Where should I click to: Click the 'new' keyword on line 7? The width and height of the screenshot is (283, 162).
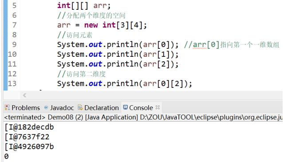91,25
